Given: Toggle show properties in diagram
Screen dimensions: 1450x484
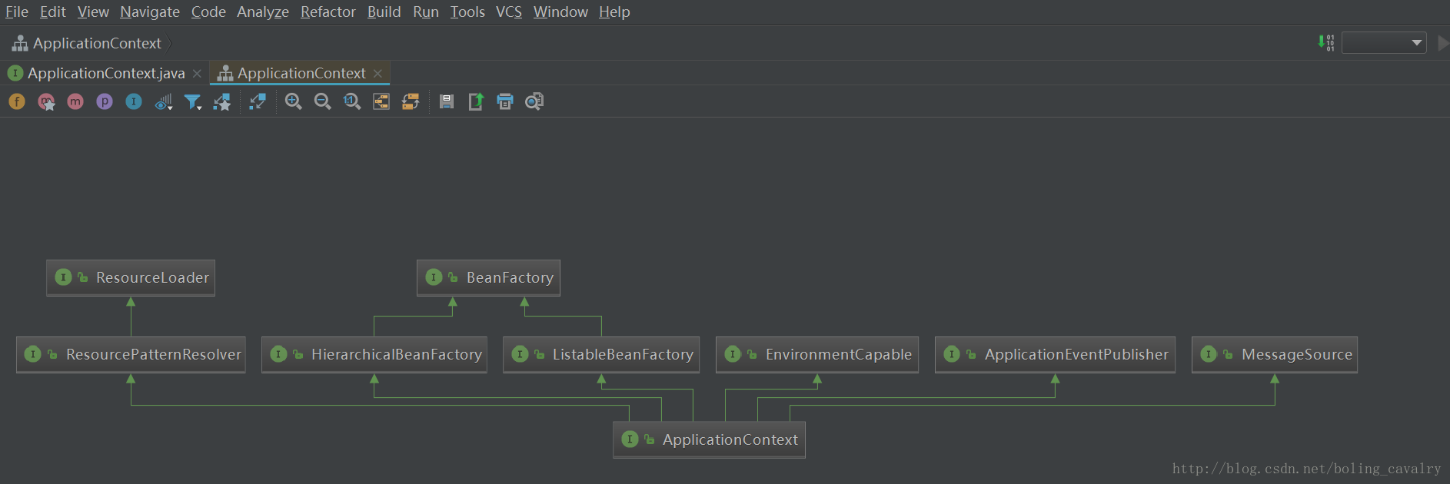Looking at the screenshot, I should click(105, 101).
